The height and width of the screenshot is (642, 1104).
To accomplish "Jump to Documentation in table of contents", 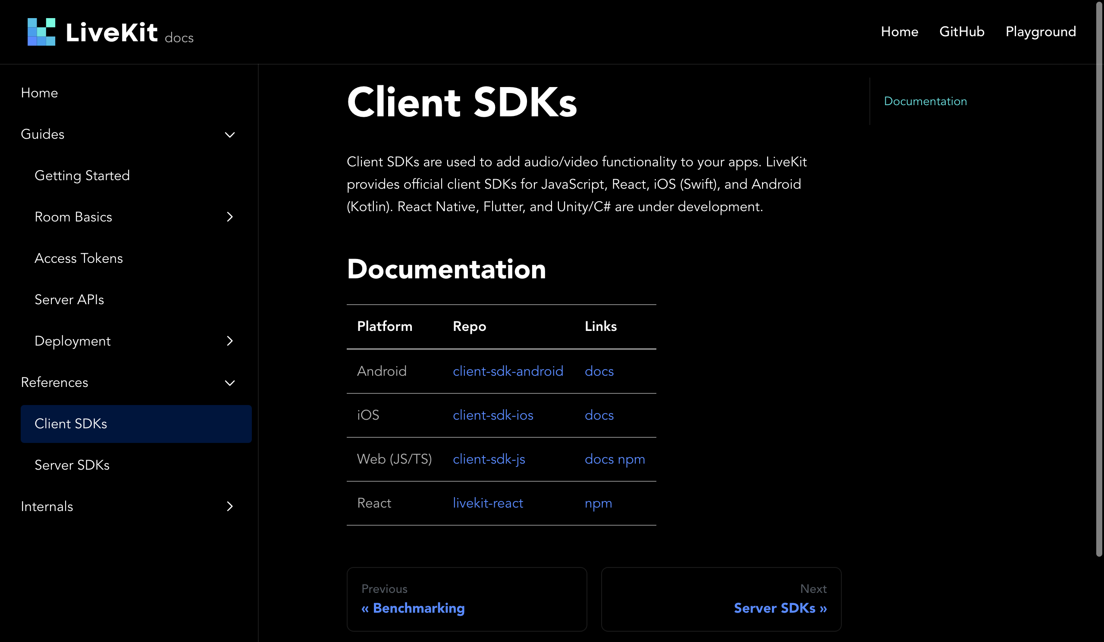I will pyautogui.click(x=925, y=101).
